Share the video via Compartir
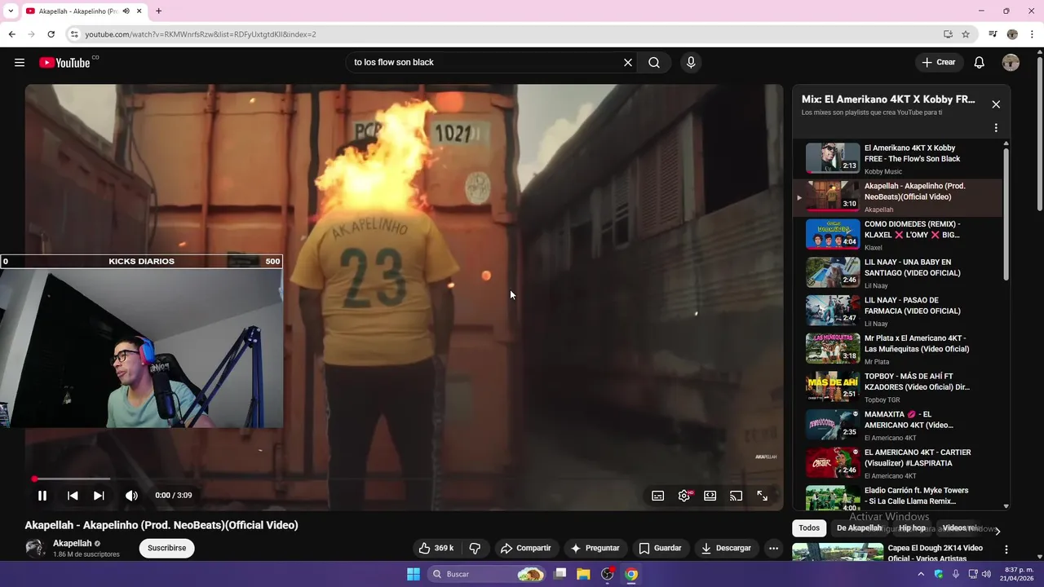Image resolution: width=1044 pixels, height=587 pixels. tap(526, 548)
